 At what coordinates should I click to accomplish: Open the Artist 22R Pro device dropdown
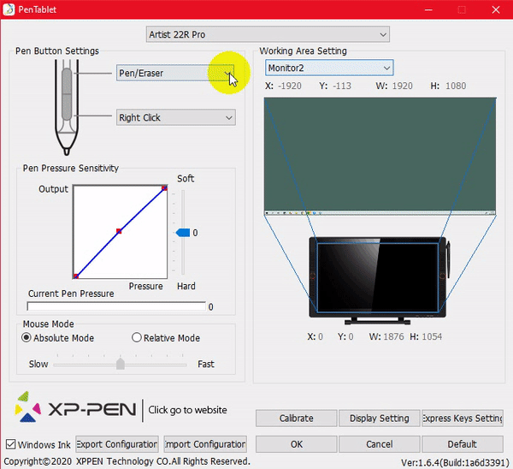point(268,34)
